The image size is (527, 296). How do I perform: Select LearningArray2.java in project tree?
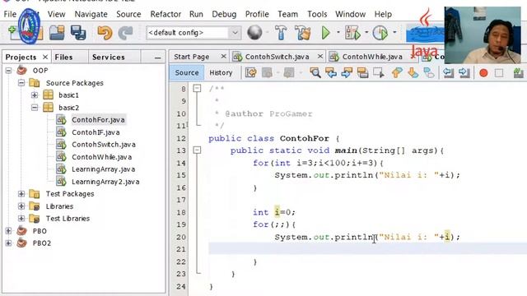tap(105, 182)
